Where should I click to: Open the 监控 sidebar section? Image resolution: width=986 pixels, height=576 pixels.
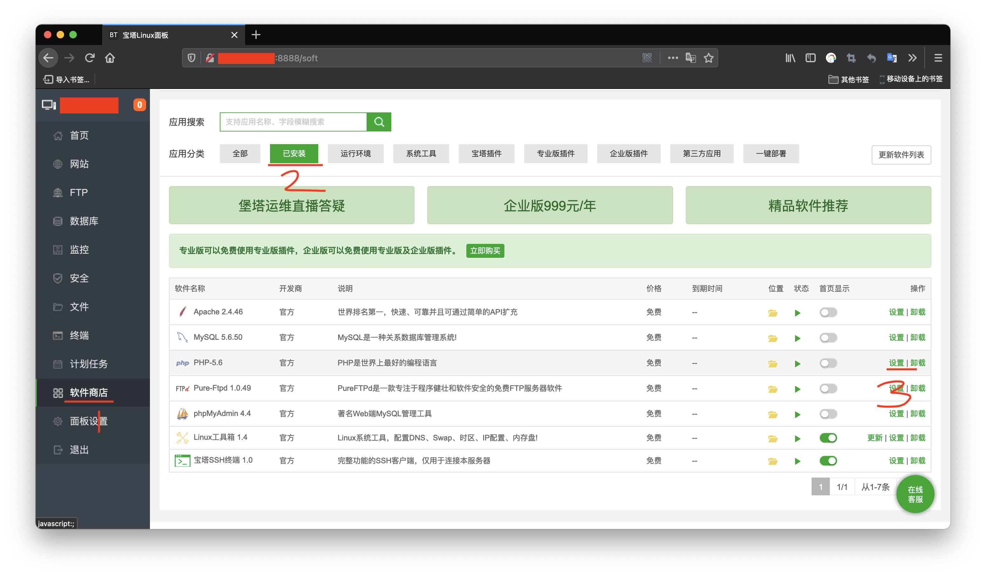79,250
